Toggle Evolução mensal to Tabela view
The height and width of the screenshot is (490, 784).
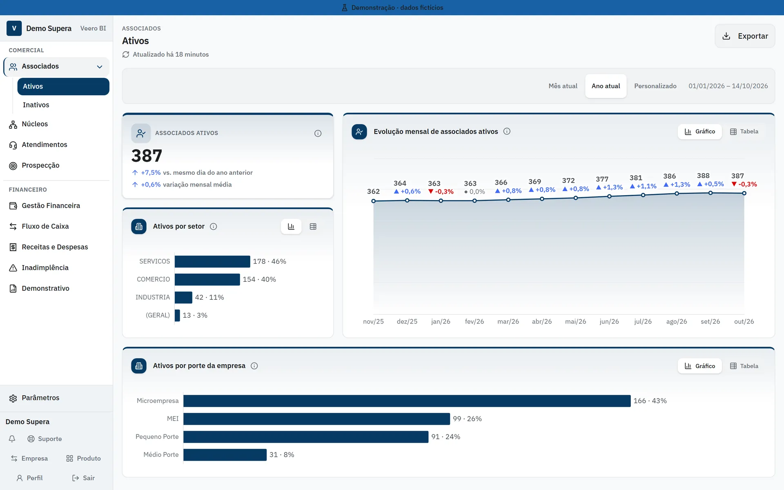[x=744, y=131]
